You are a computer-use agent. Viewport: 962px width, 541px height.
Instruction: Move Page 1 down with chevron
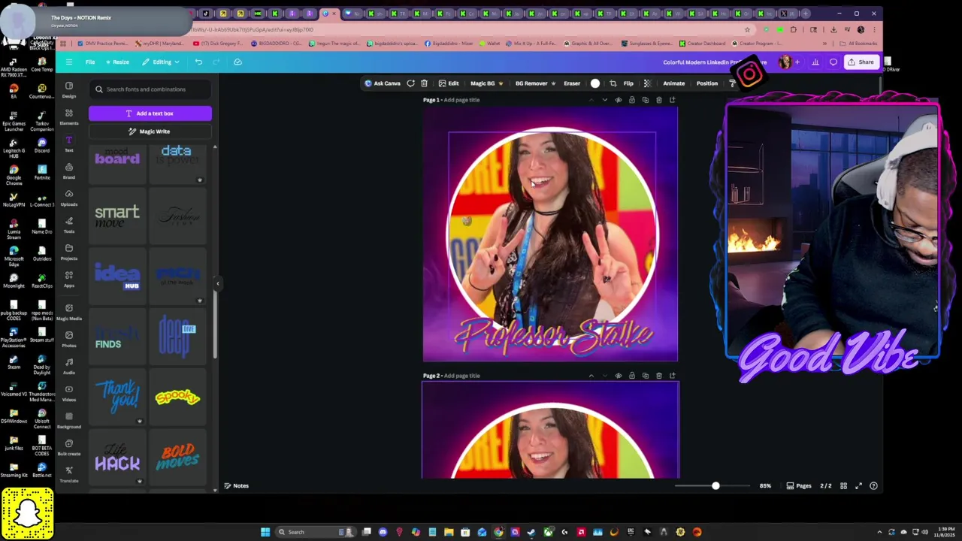(604, 100)
